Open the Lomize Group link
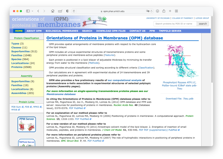The width and height of the screenshot is (223, 159). (x=202, y=18)
